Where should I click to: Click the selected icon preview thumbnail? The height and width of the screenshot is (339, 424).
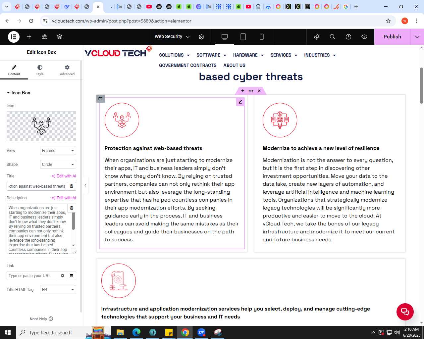[x=41, y=126]
